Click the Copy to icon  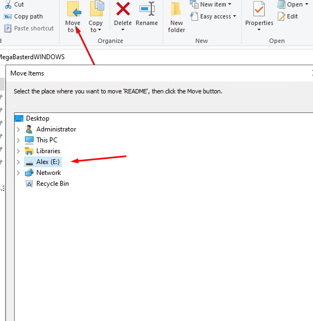point(97,9)
